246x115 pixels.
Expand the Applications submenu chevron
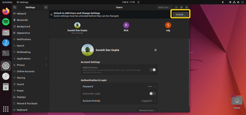pos(46,59)
